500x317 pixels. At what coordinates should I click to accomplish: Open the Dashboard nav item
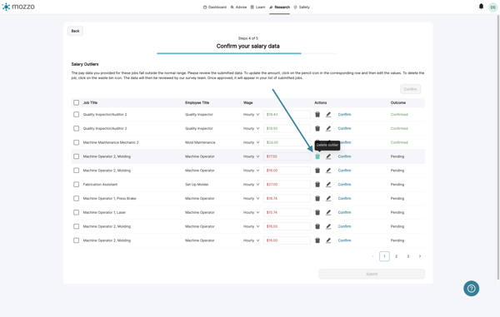215,7
